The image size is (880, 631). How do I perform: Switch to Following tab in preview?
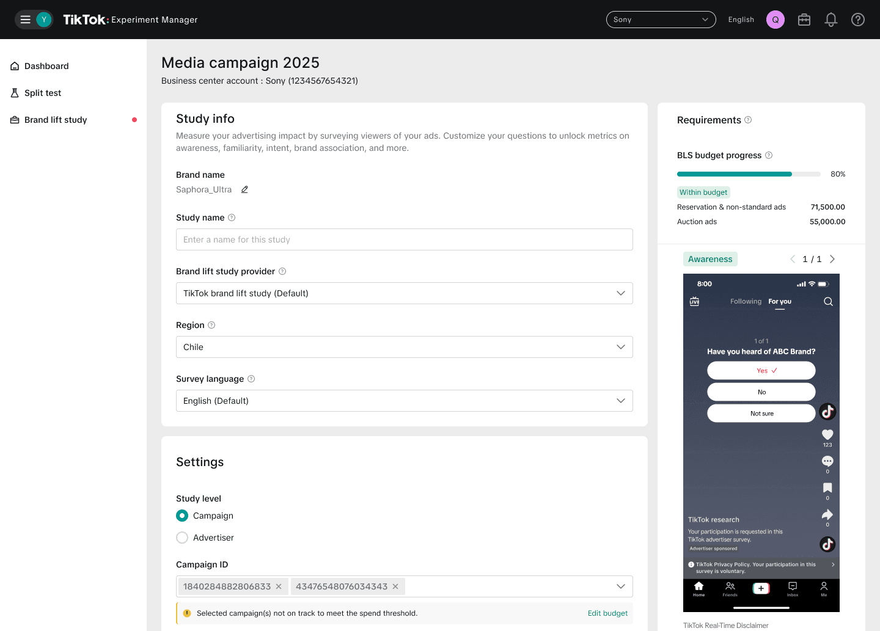[x=746, y=301]
